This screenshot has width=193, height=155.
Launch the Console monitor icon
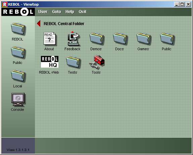[x=18, y=99]
